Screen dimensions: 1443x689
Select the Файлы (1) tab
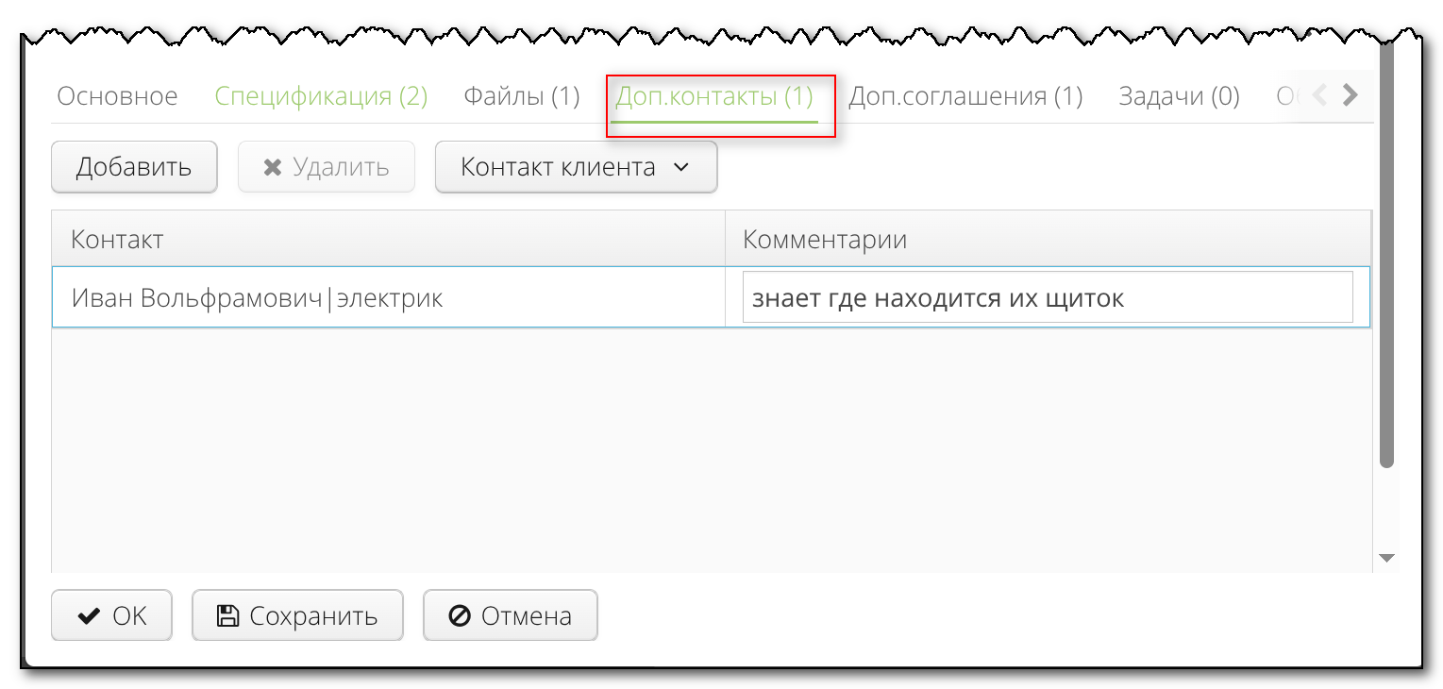[520, 94]
